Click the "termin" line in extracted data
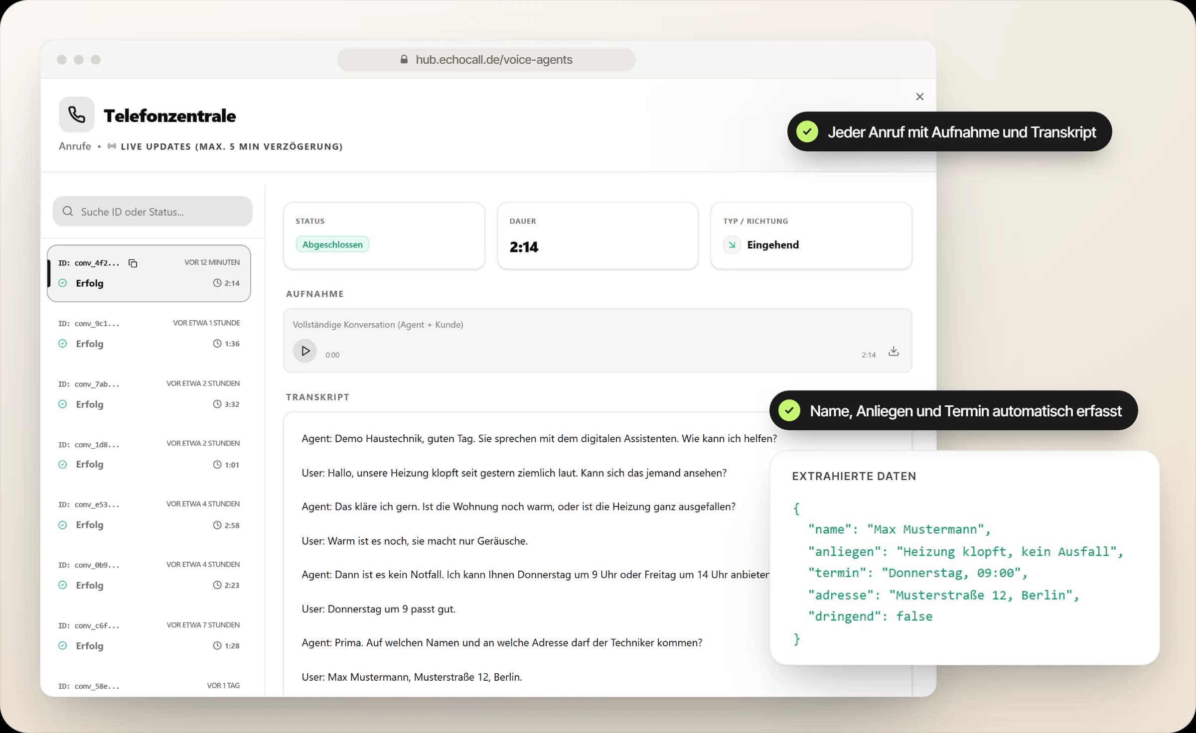This screenshot has height=733, width=1196. pyautogui.click(x=918, y=573)
